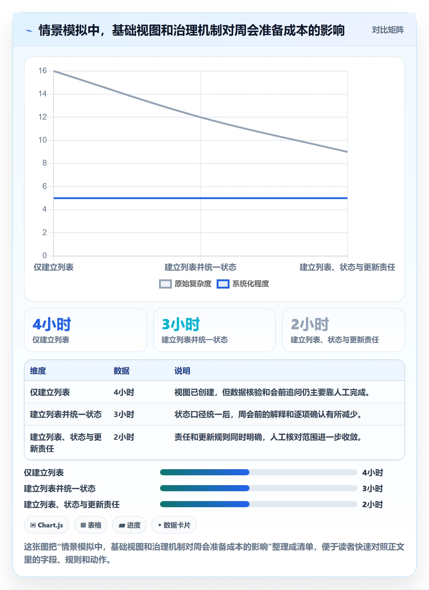Select the 3小时 data card
Image resolution: width=429 pixels, height=590 pixels.
tap(214, 330)
